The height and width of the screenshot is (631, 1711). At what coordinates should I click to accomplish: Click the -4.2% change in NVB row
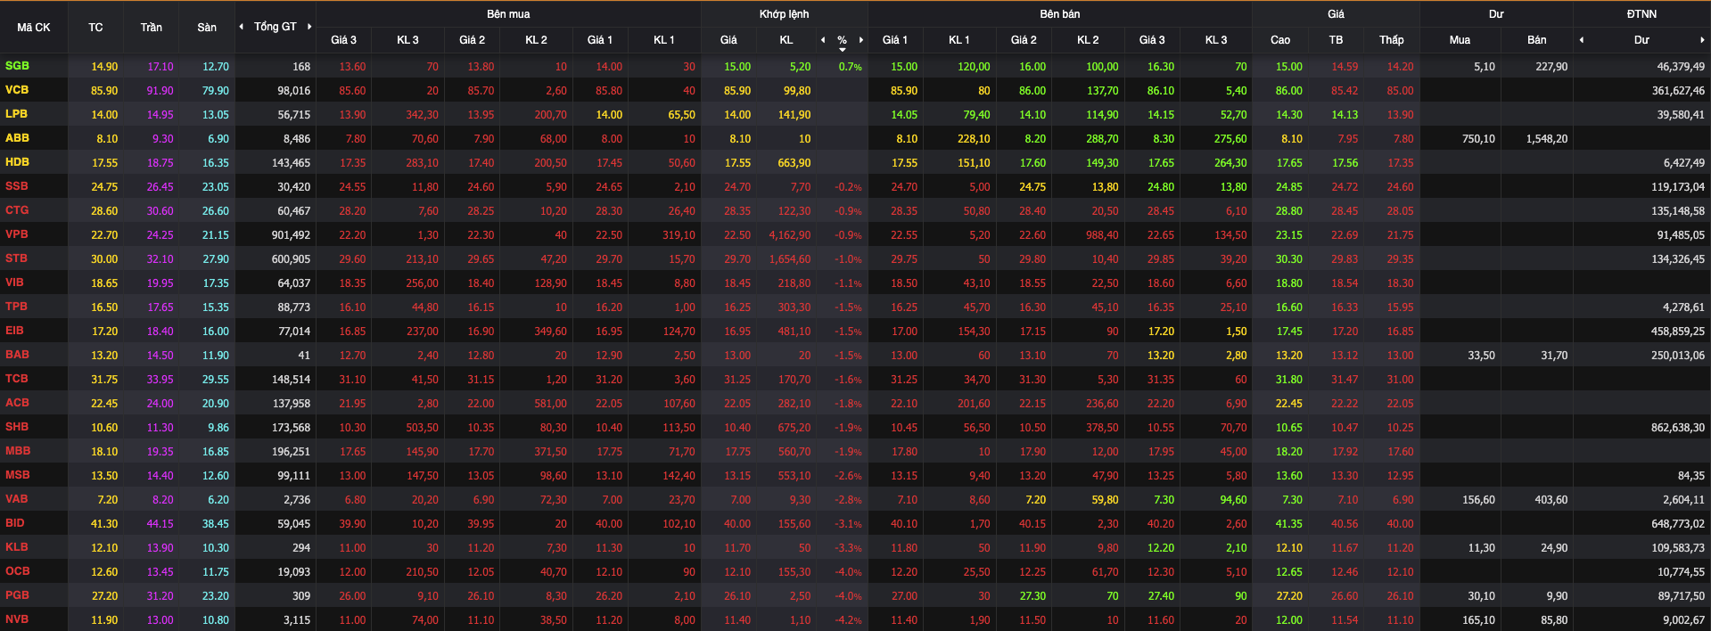[849, 620]
